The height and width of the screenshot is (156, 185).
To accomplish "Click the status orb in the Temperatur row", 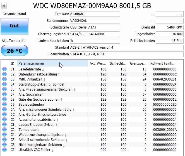I will [x=4, y=129].
